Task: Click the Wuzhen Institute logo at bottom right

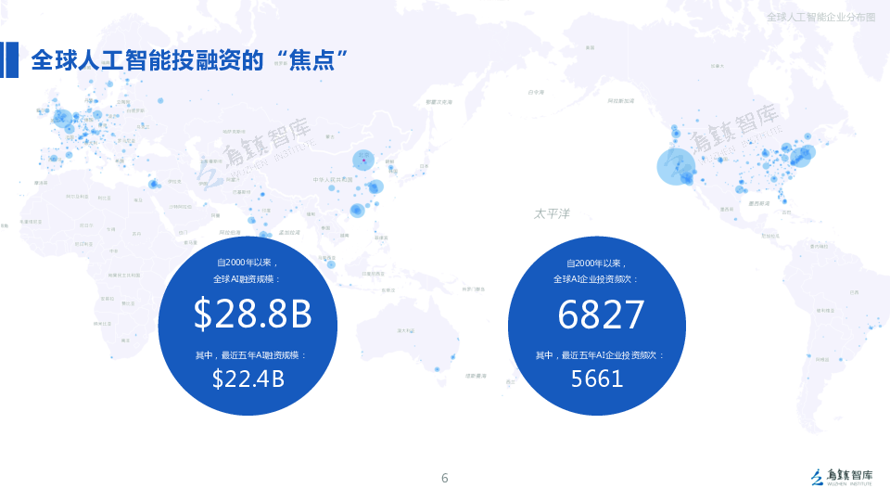Action: tap(842, 476)
